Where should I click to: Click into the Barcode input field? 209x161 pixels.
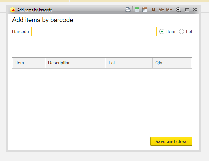(94, 32)
